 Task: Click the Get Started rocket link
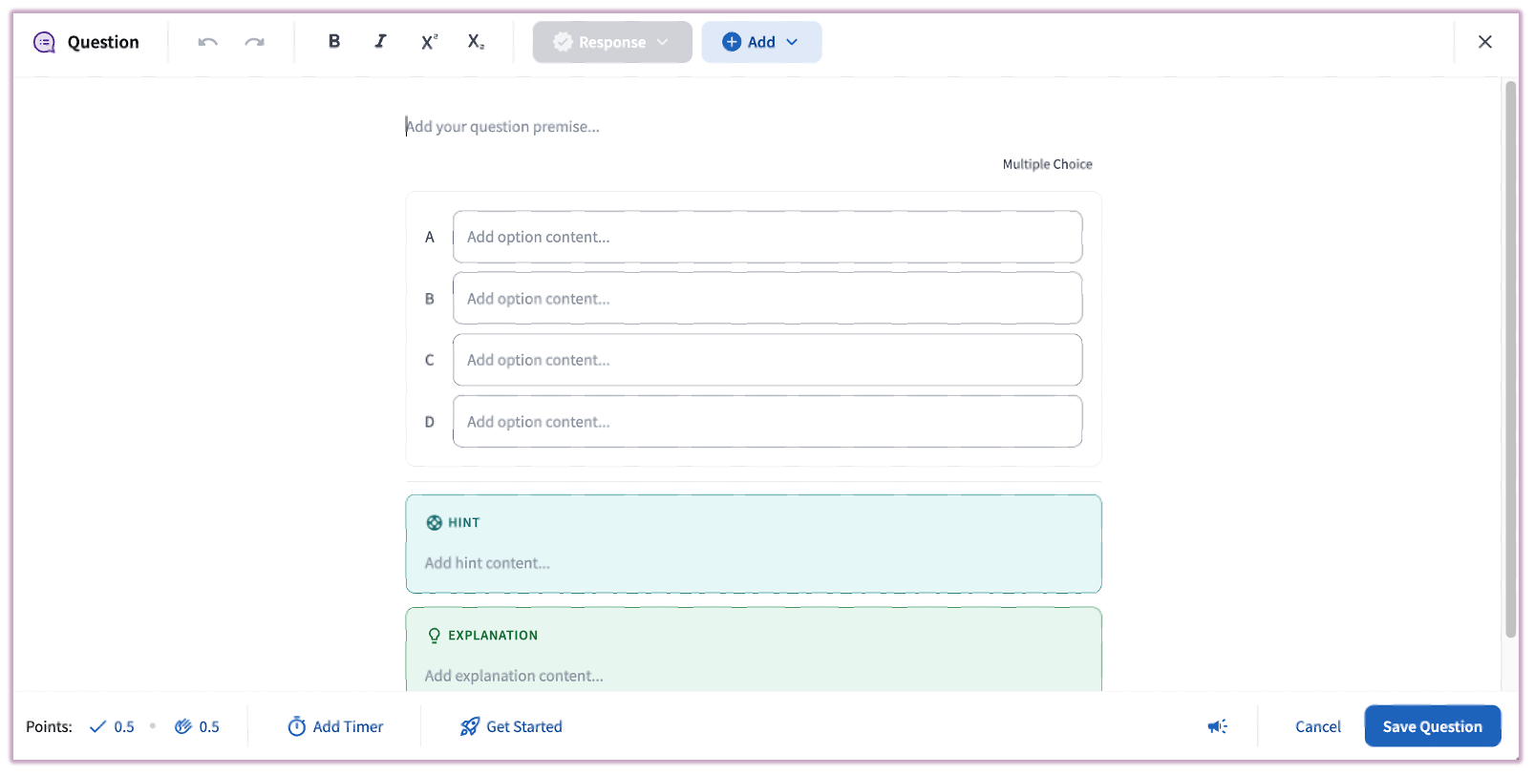point(511,726)
